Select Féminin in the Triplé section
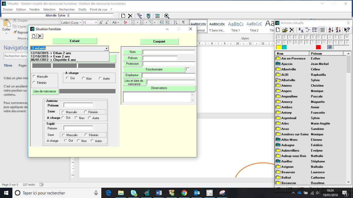The image size is (353, 198). (x=86, y=135)
